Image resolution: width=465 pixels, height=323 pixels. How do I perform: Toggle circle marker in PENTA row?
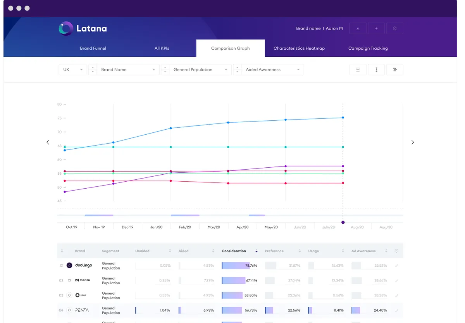(69, 310)
